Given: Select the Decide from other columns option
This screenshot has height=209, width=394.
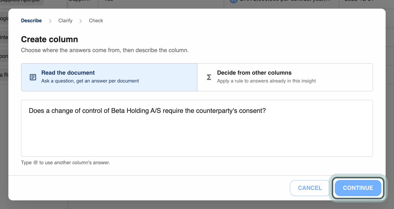Looking at the screenshot, I should (285, 77).
